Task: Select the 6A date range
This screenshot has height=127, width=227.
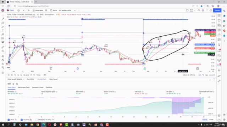Action: pyautogui.click(x=21, y=75)
